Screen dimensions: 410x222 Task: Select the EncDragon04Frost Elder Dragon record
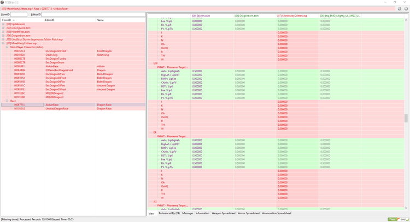(x=73, y=78)
